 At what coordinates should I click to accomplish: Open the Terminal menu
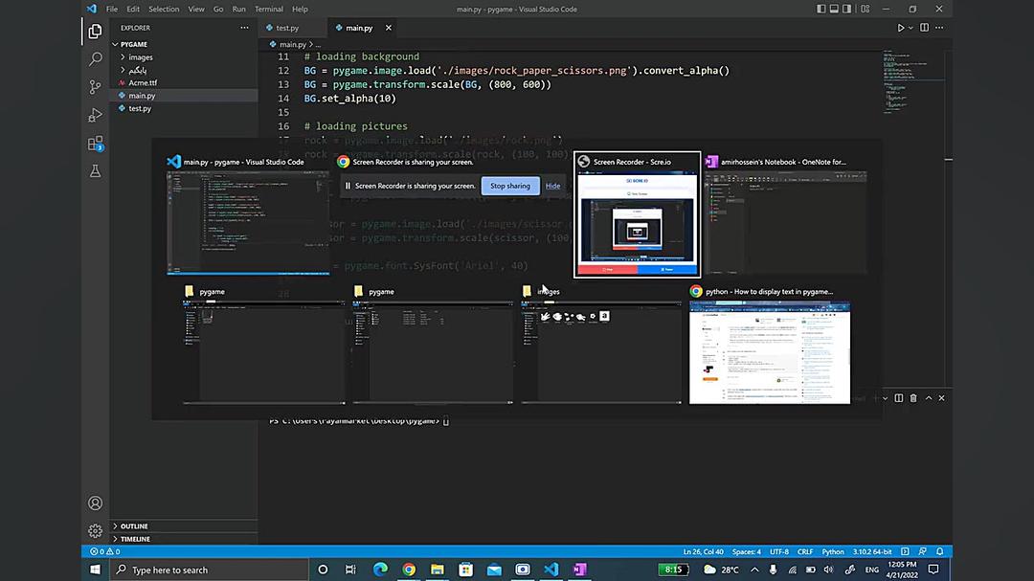[268, 9]
